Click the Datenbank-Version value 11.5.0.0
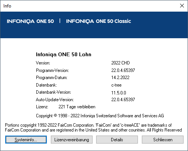 pyautogui.click(x=119, y=93)
